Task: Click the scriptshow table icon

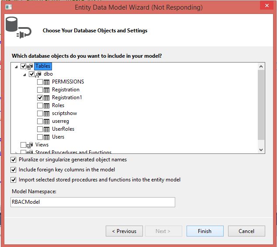Action: coord(46,114)
